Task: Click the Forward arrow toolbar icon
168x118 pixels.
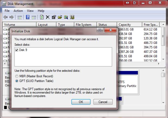Action: [11, 17]
